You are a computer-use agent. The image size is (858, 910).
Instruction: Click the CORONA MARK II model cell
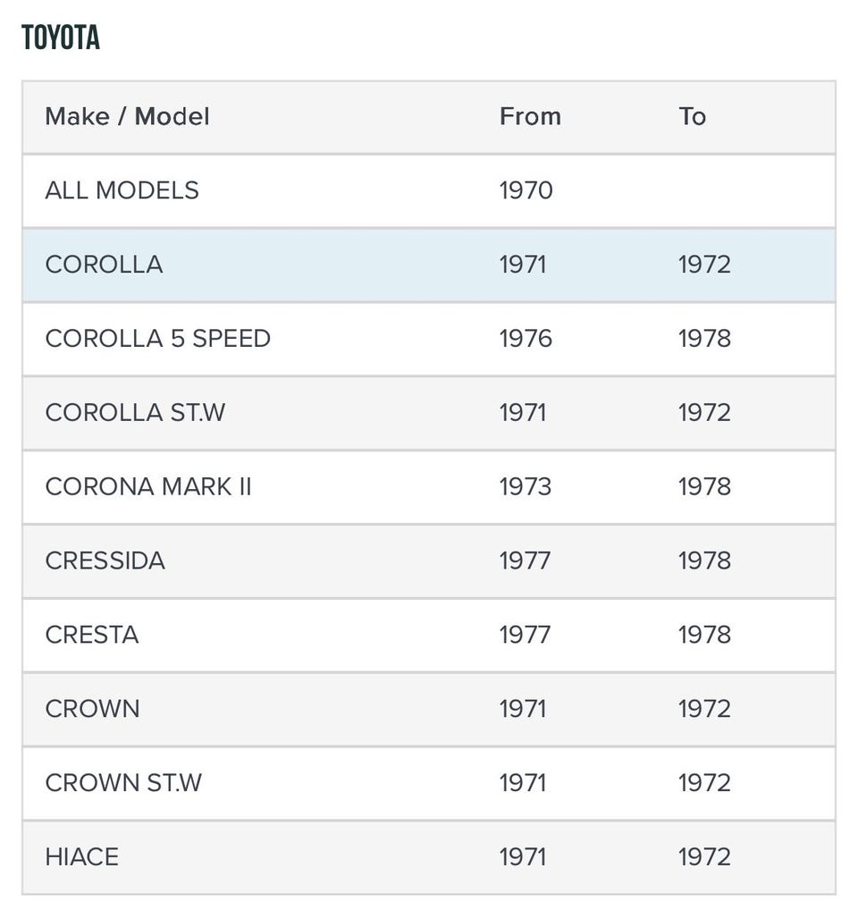[148, 487]
